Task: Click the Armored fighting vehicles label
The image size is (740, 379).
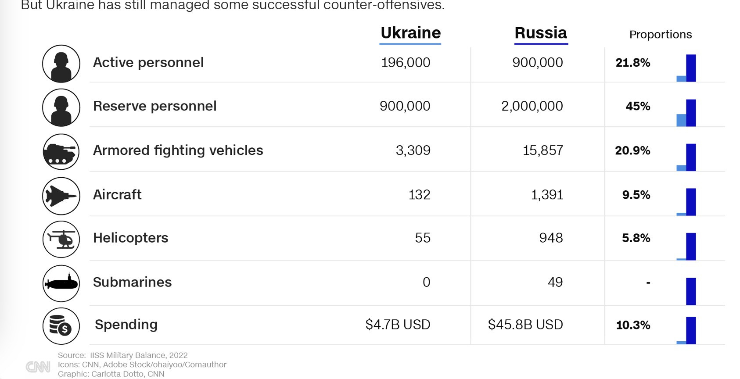Action: [178, 150]
